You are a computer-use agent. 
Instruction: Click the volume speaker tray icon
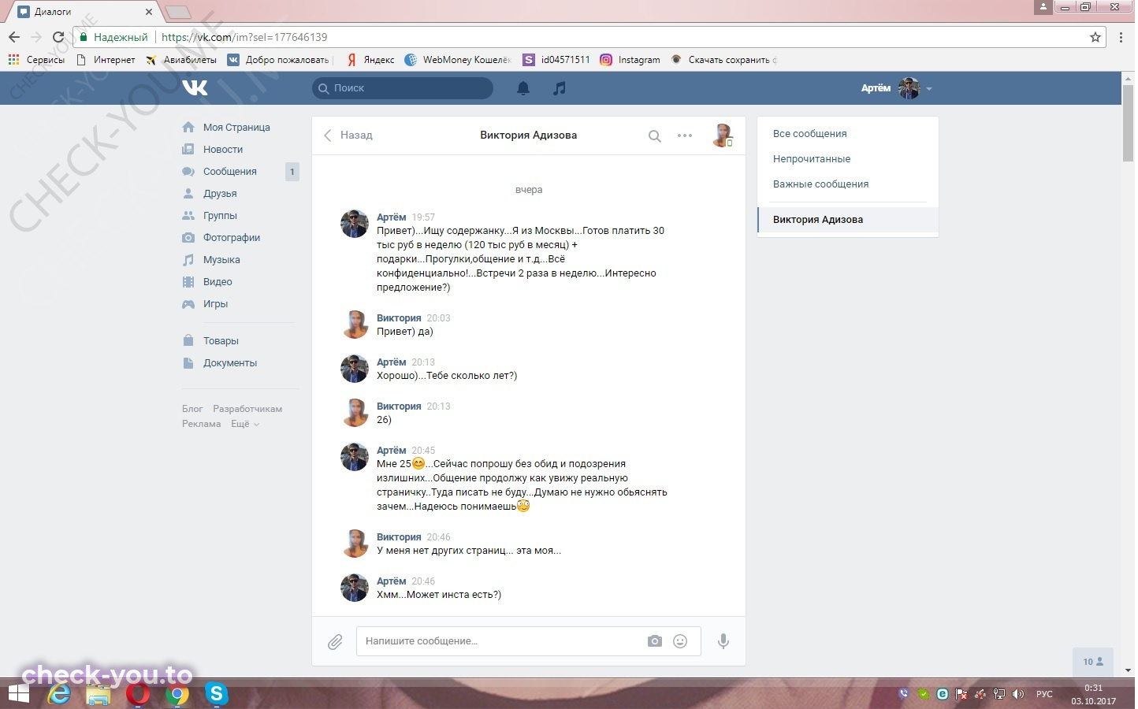coord(1018,694)
